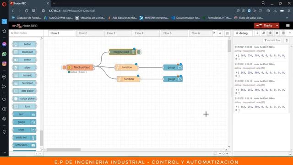
Task: Expand the sidebar tabs dropdown arrow
Action: click(290, 33)
